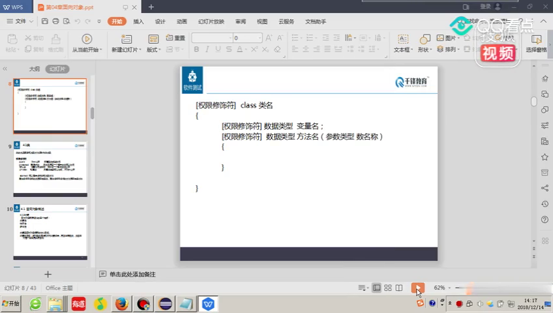Screen dimensions: 553x313
Task: Open Firefox from the taskbar
Action: [x=121, y=304]
